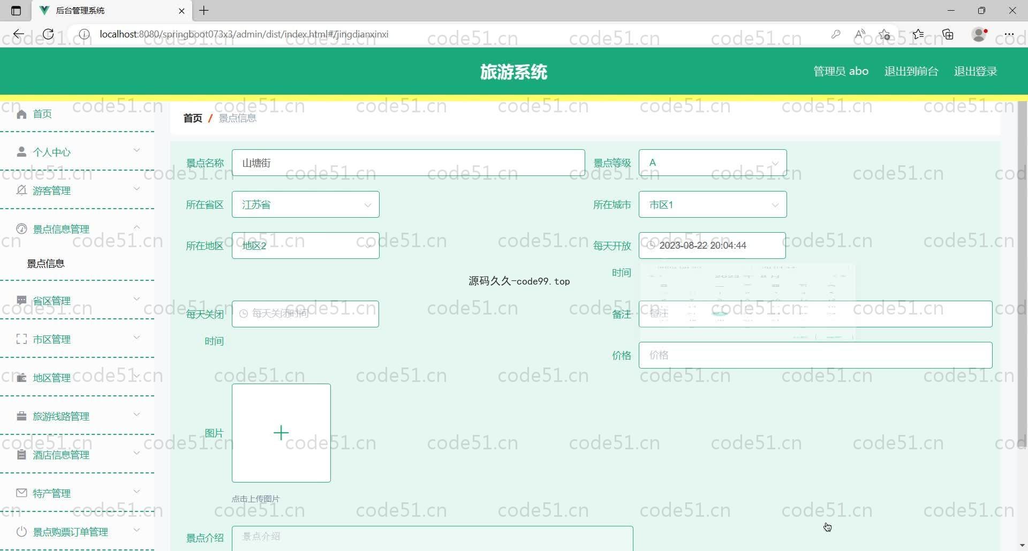Click 退出登录 in the header
Screen dimensions: 1028x551
click(x=976, y=71)
